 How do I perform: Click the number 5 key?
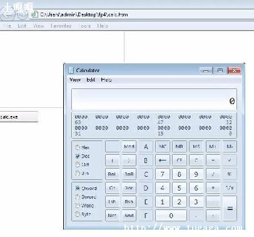point(180,188)
